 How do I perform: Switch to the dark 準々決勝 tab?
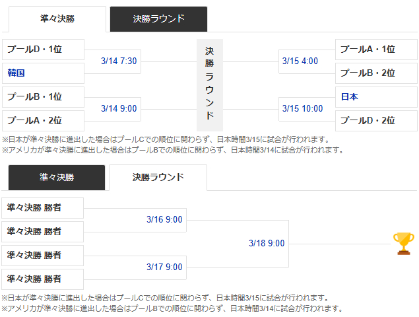pos(57,178)
